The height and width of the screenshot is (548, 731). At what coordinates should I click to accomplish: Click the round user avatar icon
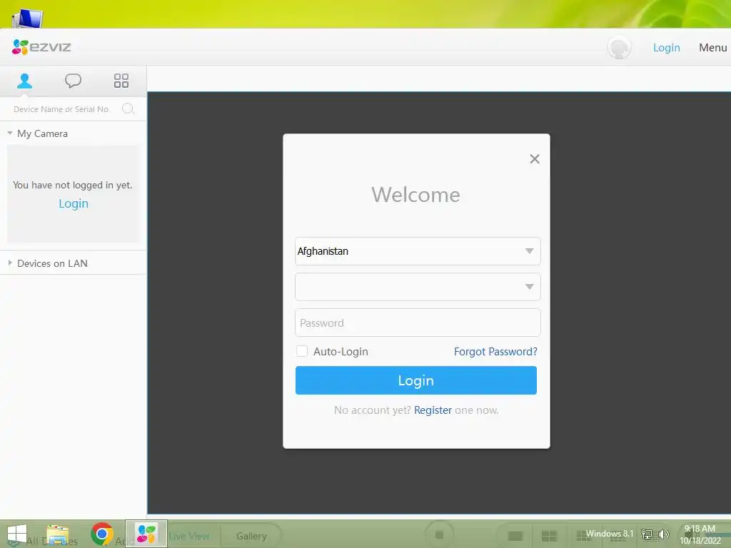click(619, 48)
